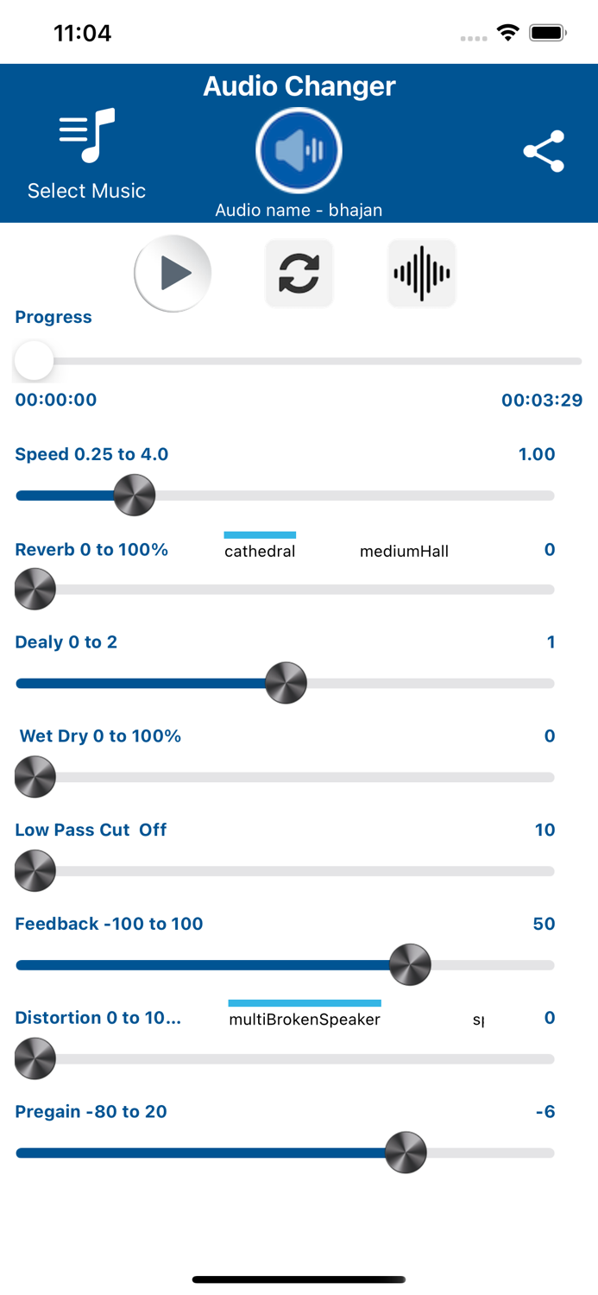The image size is (598, 1295).
Task: Tap the Select Music label
Action: [86, 191]
